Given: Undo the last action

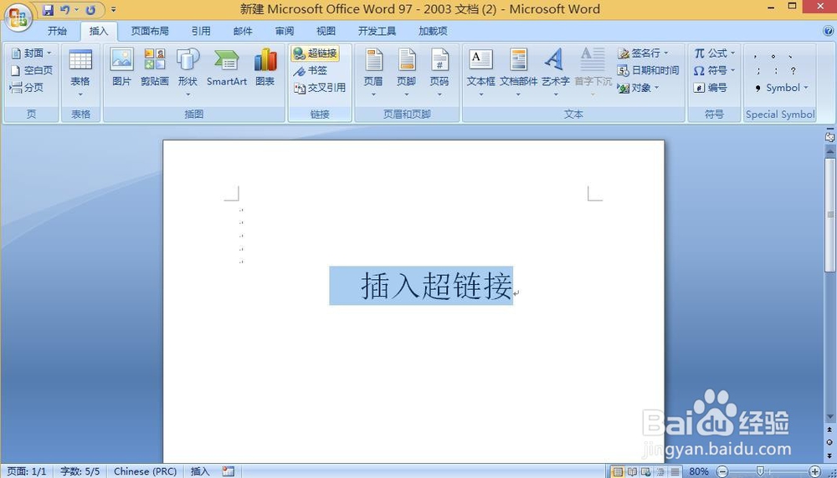Looking at the screenshot, I should (x=65, y=9).
